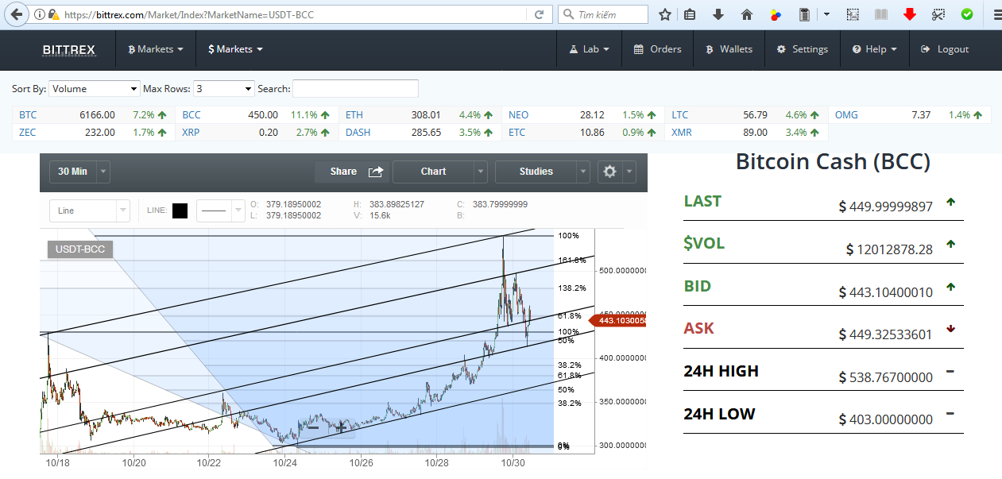Zoom out the chart with minus button

pyautogui.click(x=313, y=427)
